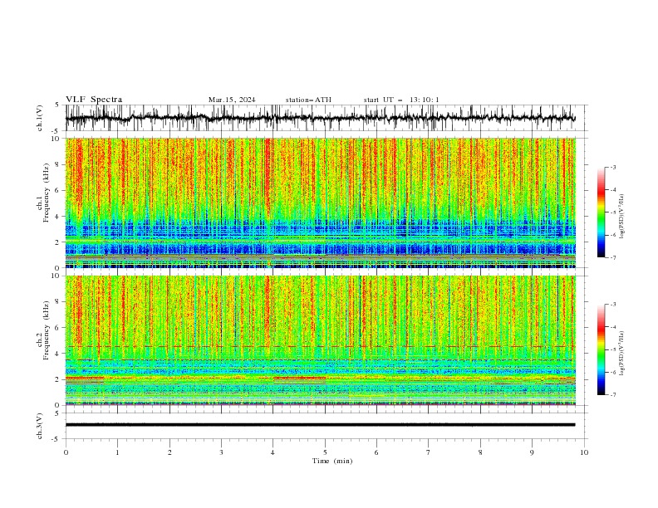Click time axis tick label '0'

(66, 452)
